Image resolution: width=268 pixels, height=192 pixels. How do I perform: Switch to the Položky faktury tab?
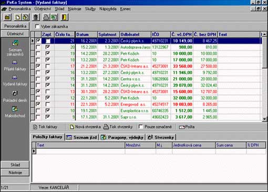tap(47, 137)
